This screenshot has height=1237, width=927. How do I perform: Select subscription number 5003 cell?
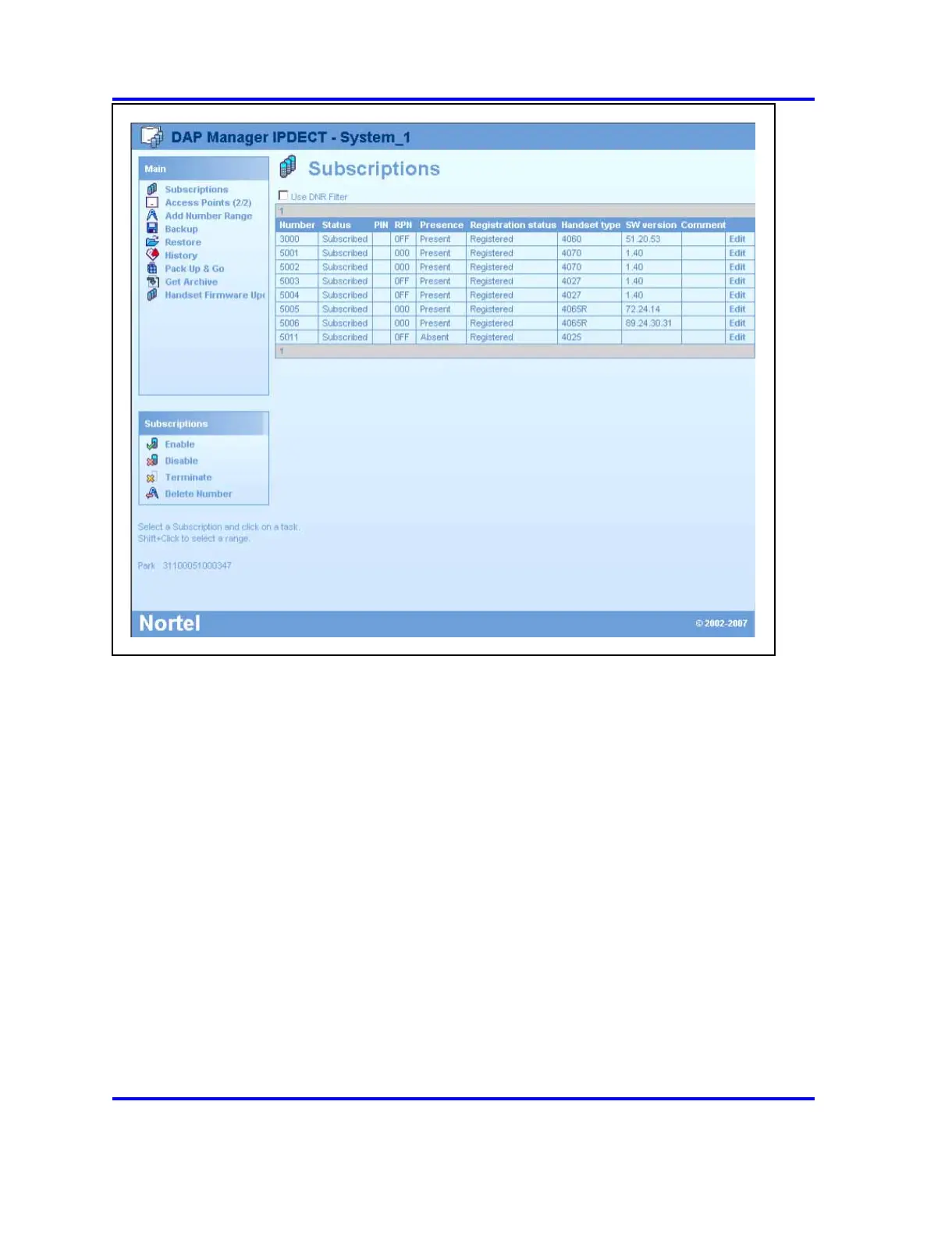coord(297,281)
